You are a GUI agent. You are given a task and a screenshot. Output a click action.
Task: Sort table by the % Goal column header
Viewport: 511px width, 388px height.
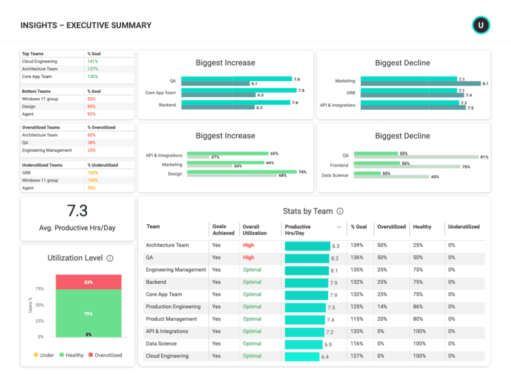pyautogui.click(x=359, y=226)
